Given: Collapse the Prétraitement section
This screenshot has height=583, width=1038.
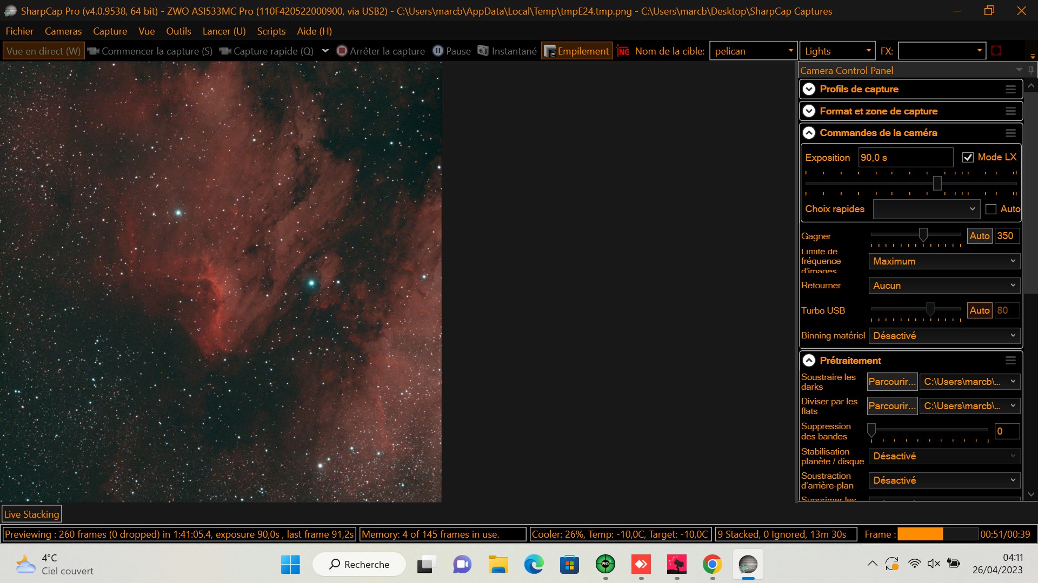Looking at the screenshot, I should 809,361.
